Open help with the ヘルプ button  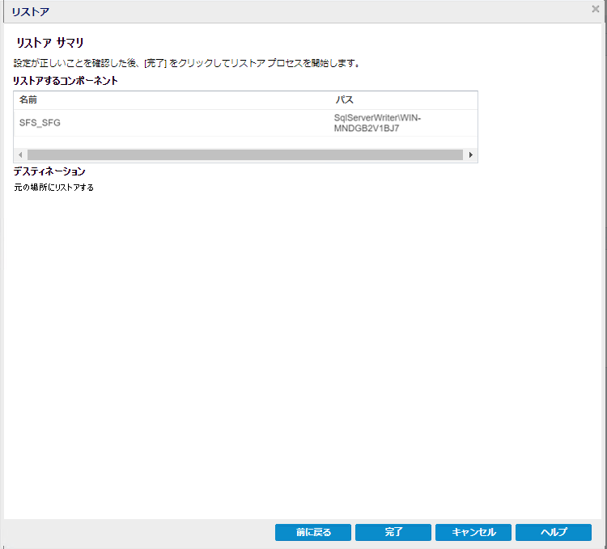pyautogui.click(x=554, y=532)
